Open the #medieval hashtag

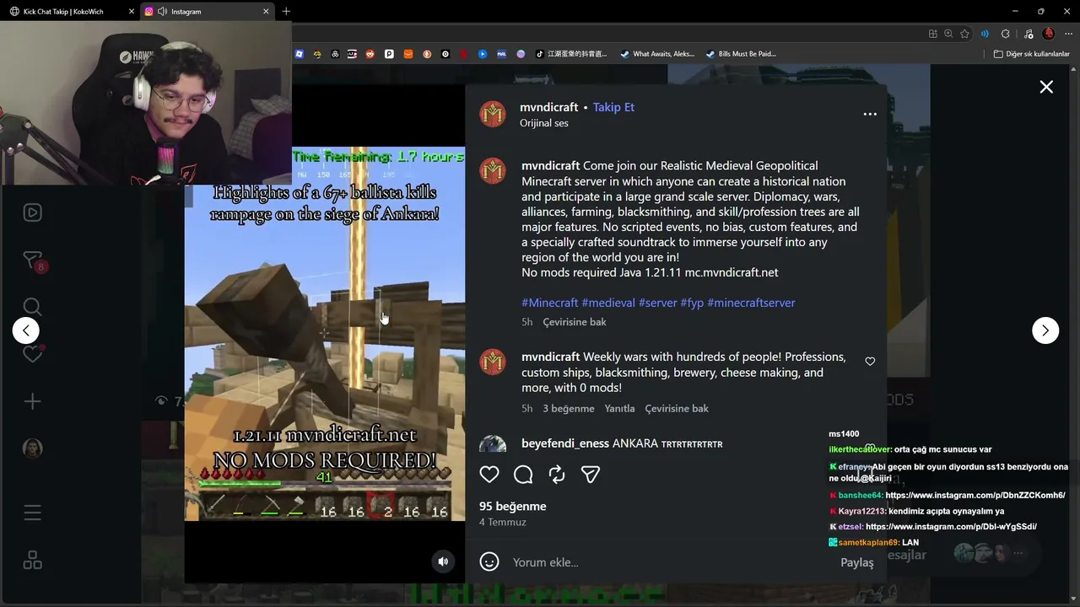coord(608,303)
